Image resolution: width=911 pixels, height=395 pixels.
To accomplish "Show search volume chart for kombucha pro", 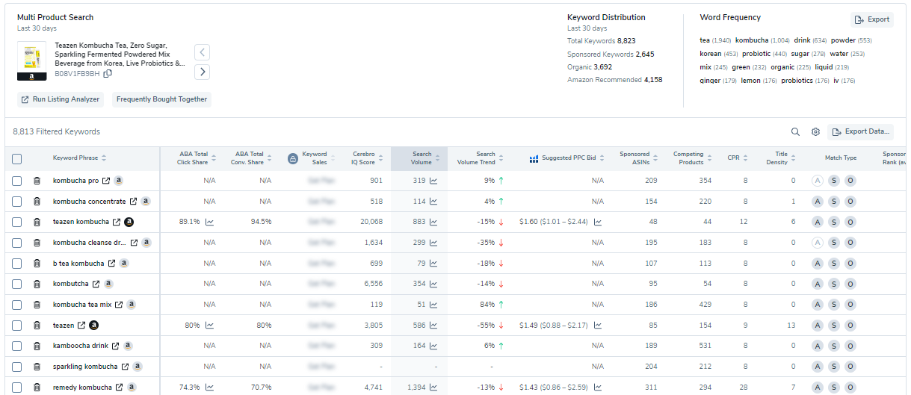I will click(x=433, y=181).
